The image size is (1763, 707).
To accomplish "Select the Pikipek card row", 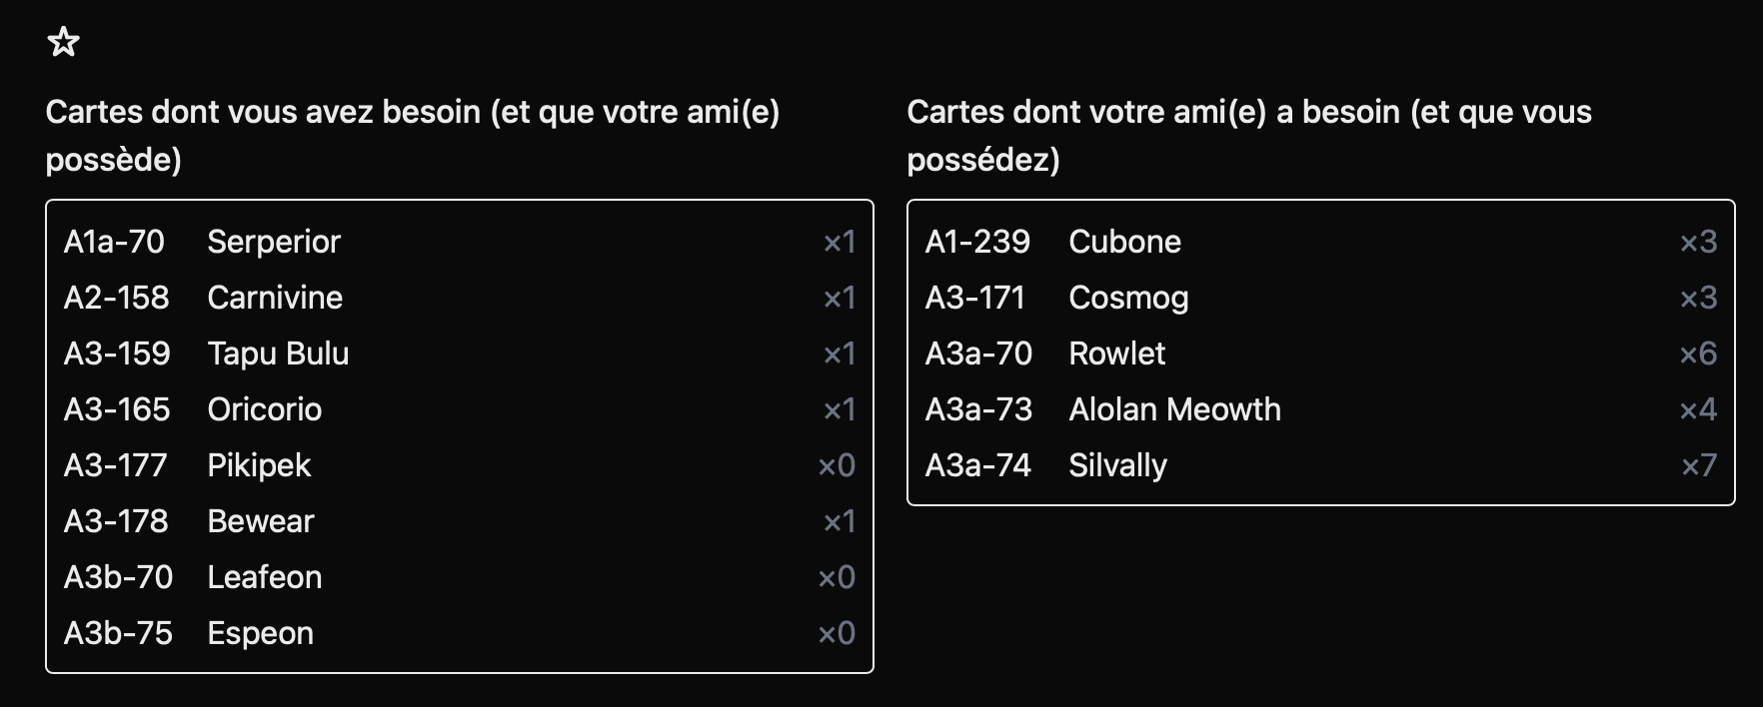I will 259,465.
